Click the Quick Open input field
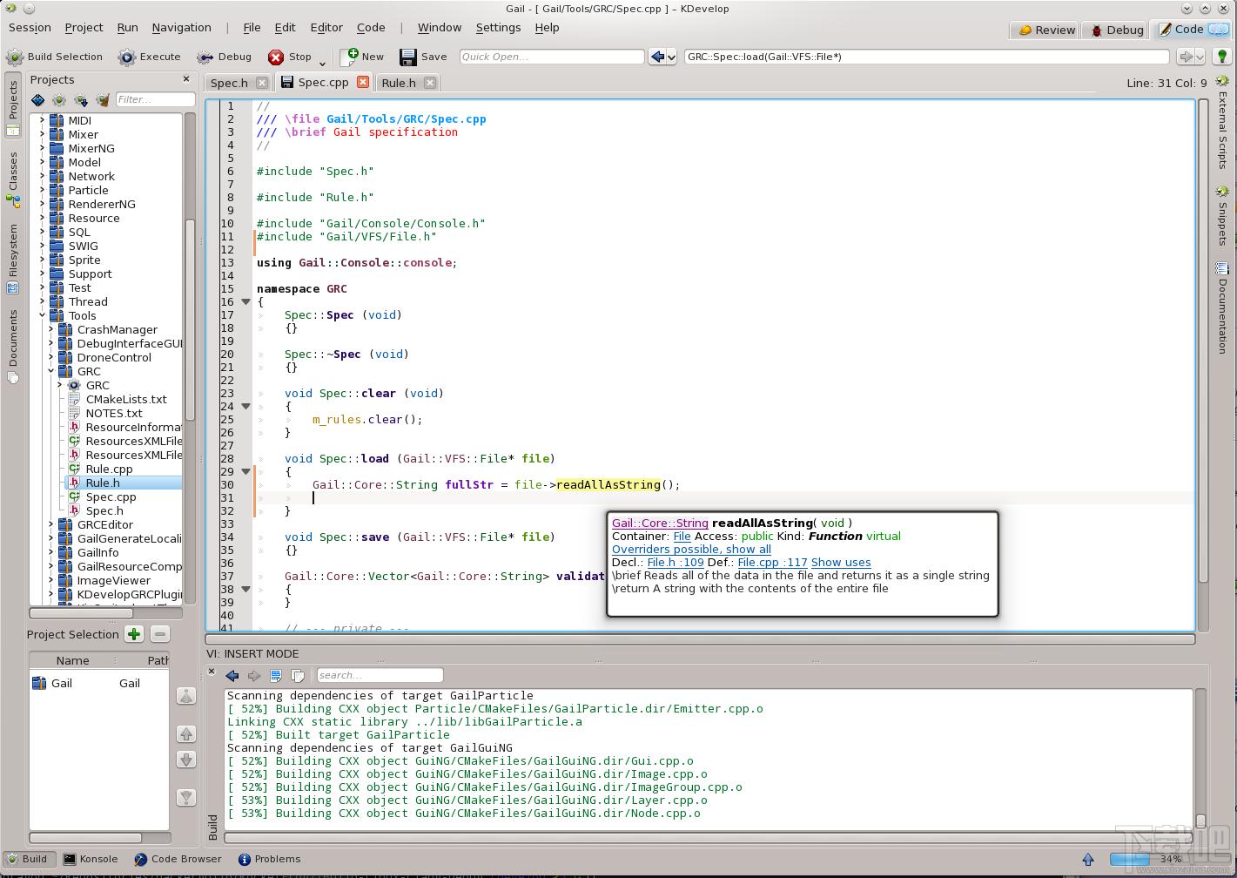This screenshot has height=878, width=1237. [x=552, y=57]
